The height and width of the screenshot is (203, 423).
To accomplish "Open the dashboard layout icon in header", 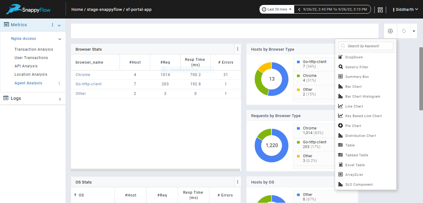I will [380, 10].
